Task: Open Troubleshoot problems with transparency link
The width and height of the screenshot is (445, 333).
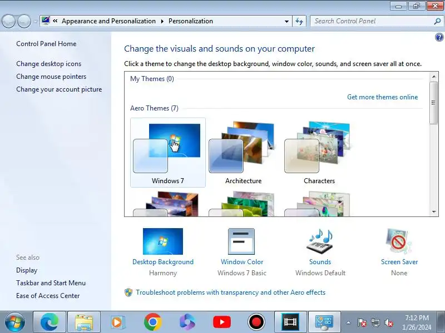Action: click(230, 292)
